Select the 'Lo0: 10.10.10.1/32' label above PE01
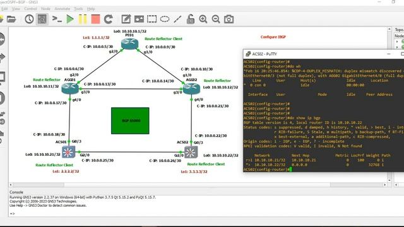Image resolution: width=404 pixels, height=227 pixels. 130,31
